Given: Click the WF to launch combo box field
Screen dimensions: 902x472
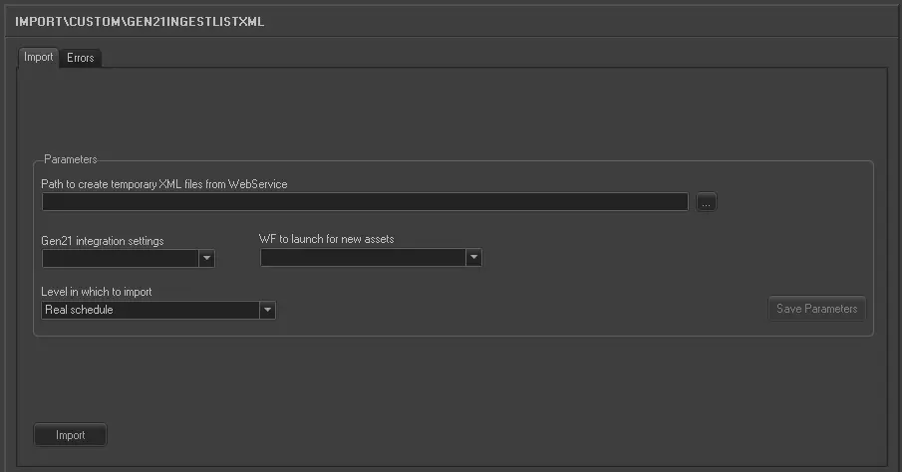Looking at the screenshot, I should 363,259.
